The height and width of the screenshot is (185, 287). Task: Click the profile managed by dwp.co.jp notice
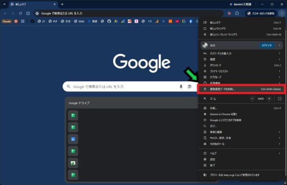pyautogui.click(x=242, y=175)
